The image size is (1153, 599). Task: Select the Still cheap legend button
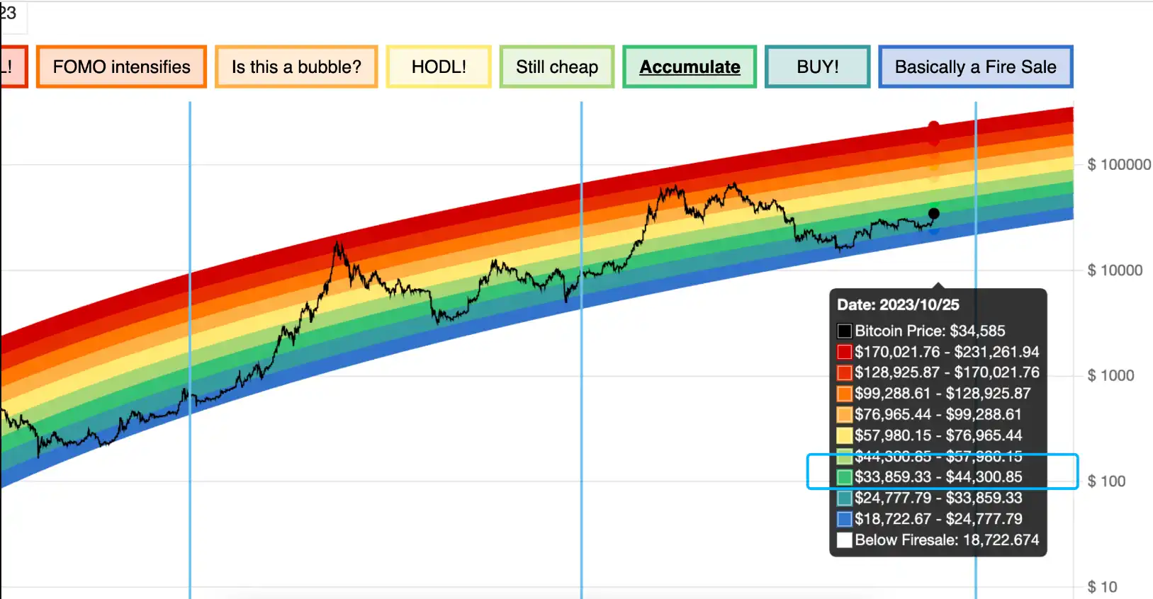557,67
